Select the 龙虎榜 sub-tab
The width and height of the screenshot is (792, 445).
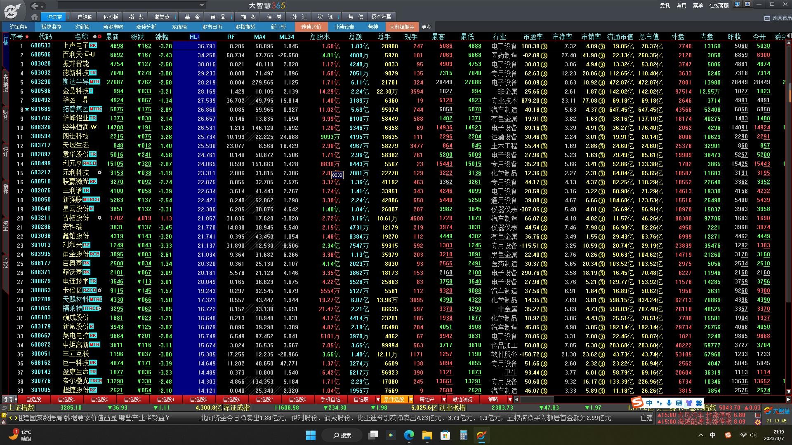(179, 27)
